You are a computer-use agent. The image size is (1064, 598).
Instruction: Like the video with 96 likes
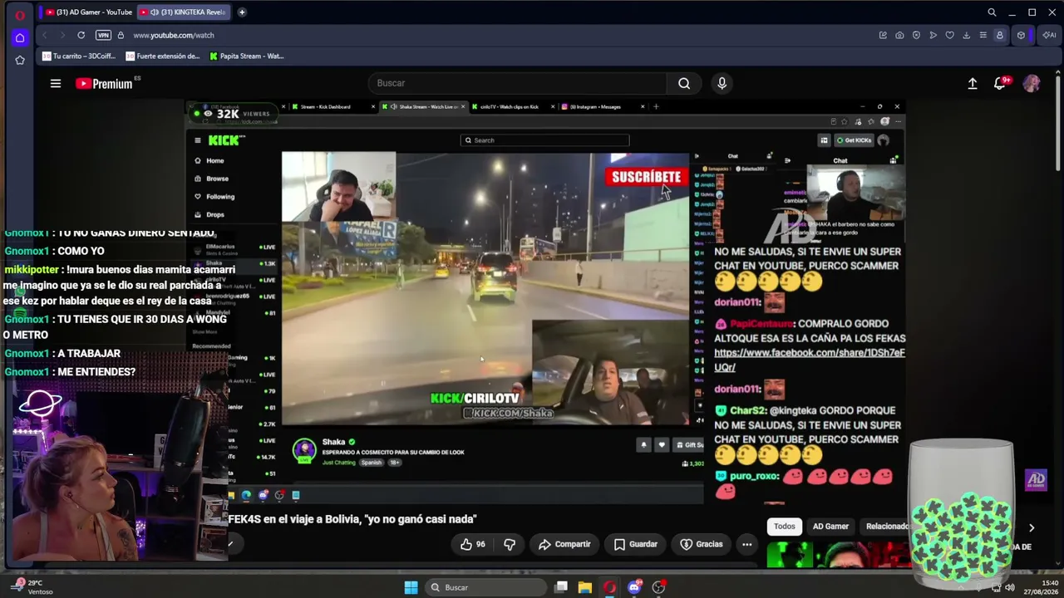[473, 544]
